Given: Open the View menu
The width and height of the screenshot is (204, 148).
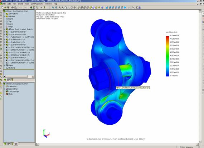Looking at the screenshot, I should click(x=14, y=4).
